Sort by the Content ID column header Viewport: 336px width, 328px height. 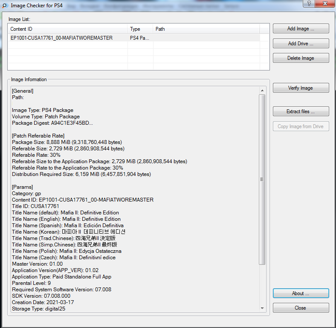(67, 29)
